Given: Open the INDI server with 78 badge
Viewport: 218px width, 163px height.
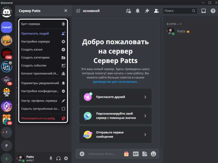Looking at the screenshot, I should (6, 80).
